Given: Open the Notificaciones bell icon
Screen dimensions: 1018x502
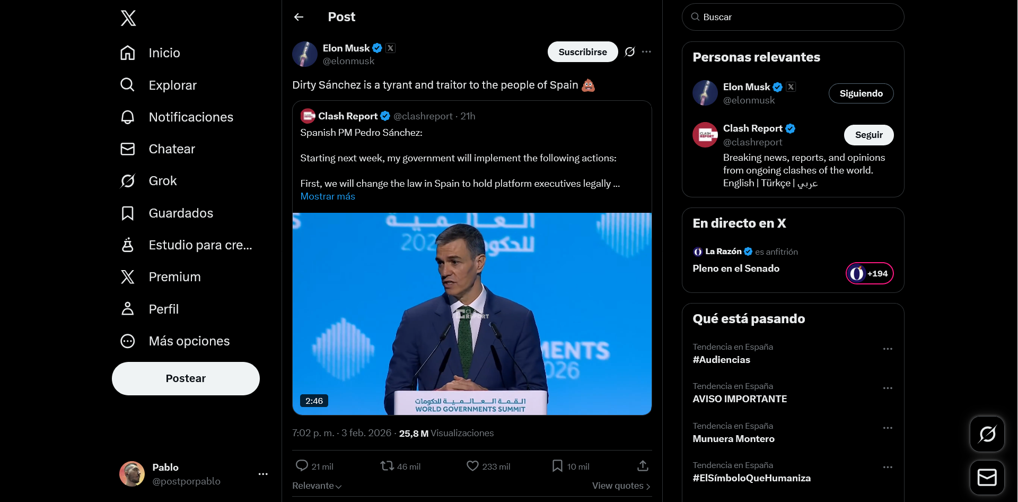Looking at the screenshot, I should point(128,117).
